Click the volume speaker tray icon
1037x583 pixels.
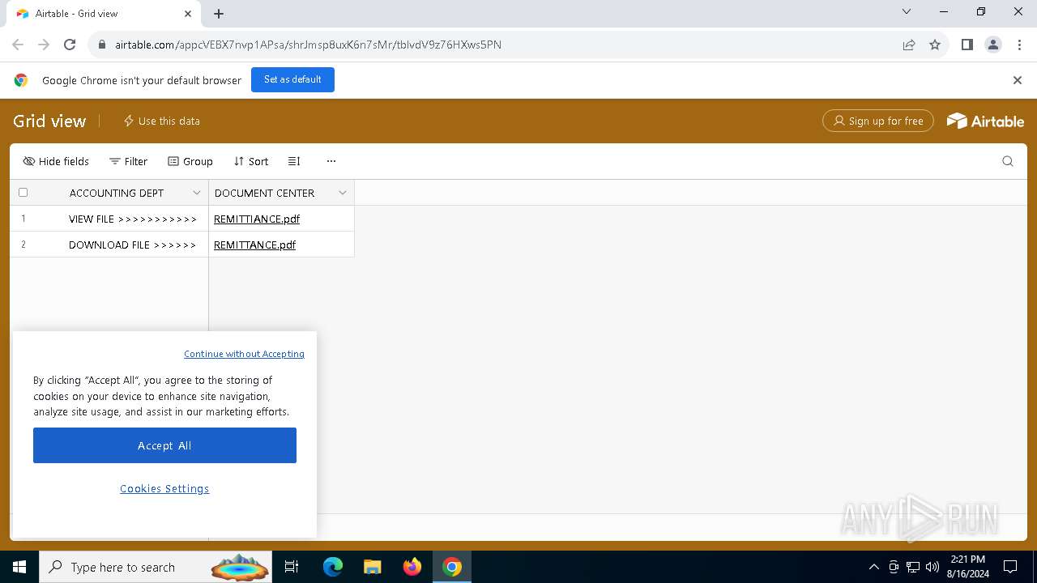pyautogui.click(x=932, y=567)
